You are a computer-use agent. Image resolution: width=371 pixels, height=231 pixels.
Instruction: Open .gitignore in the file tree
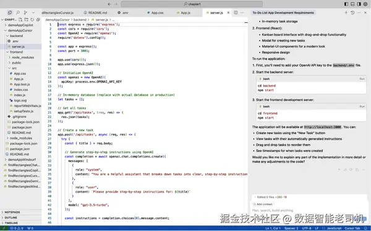pos(19,117)
